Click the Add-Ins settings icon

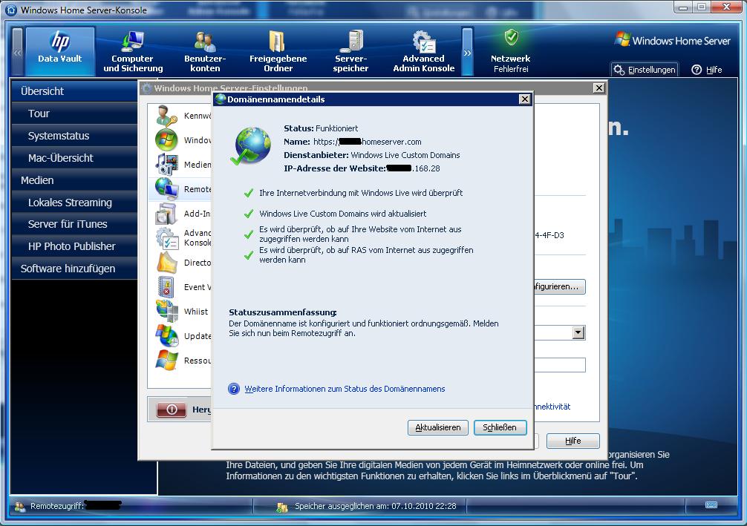(x=166, y=213)
